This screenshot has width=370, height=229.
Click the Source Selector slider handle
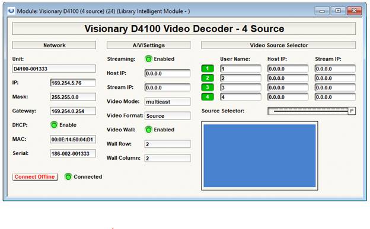[352, 111]
